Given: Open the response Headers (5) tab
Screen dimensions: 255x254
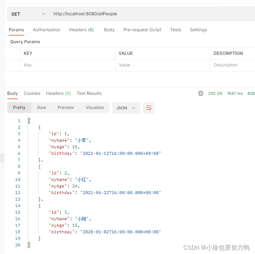Looking at the screenshot, I should tap(58, 93).
